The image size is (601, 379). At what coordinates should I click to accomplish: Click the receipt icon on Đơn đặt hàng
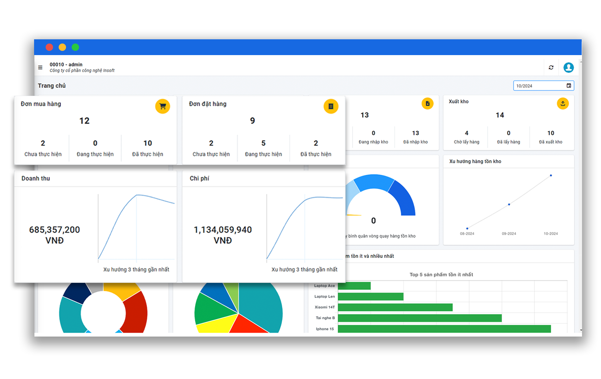click(x=331, y=106)
